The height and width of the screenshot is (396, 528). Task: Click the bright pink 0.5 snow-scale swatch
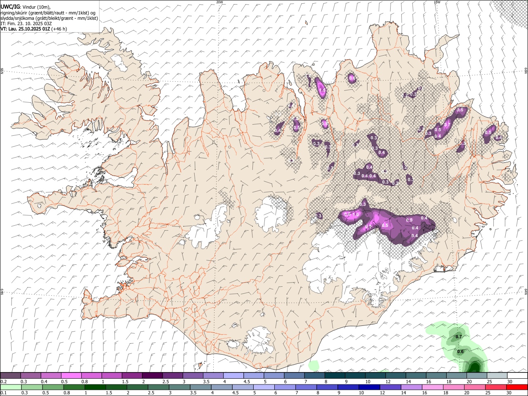click(x=71, y=376)
